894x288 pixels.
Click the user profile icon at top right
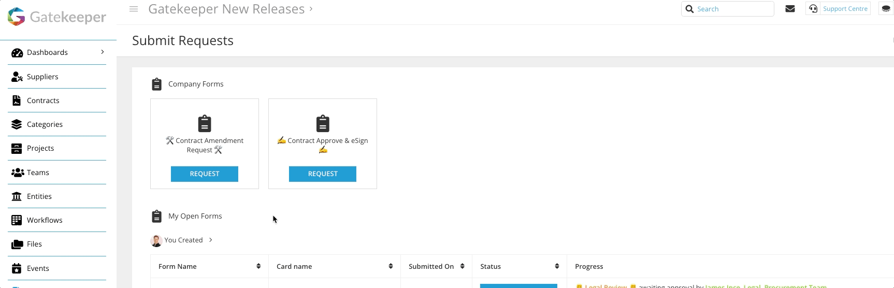tap(886, 9)
